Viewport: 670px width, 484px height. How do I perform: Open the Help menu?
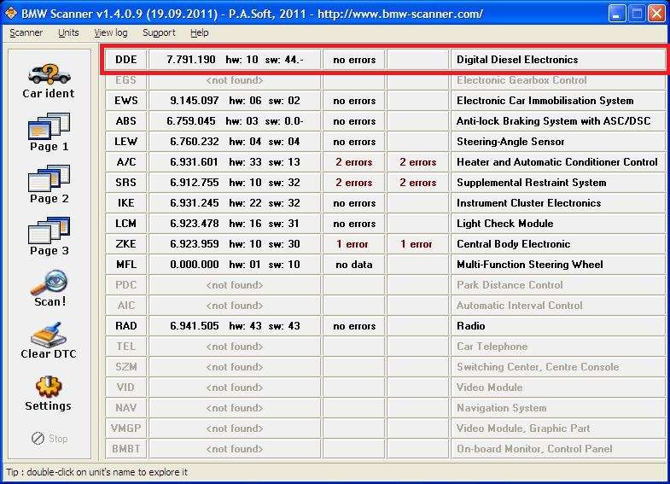(x=199, y=32)
